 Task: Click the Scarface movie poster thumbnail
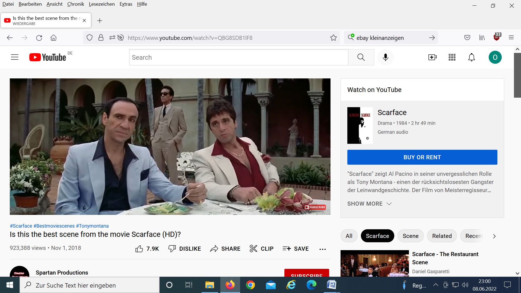coord(360,125)
